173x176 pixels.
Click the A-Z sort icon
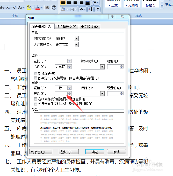[90, 9]
